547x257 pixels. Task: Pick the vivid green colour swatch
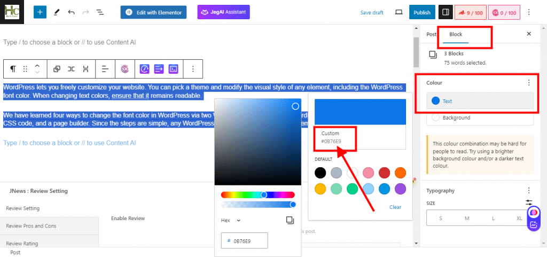pos(353,189)
